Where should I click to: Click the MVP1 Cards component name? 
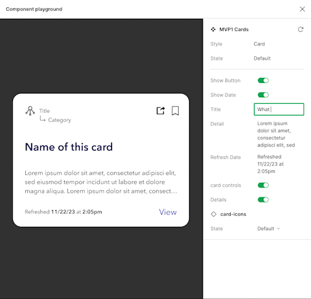point(234,29)
